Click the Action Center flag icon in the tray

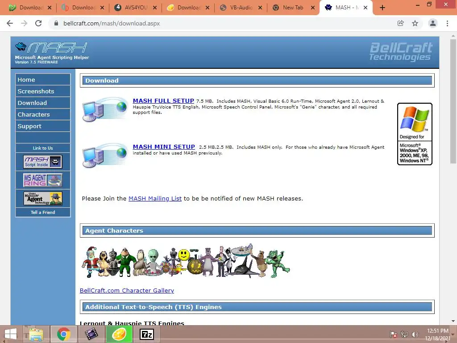tap(394, 334)
